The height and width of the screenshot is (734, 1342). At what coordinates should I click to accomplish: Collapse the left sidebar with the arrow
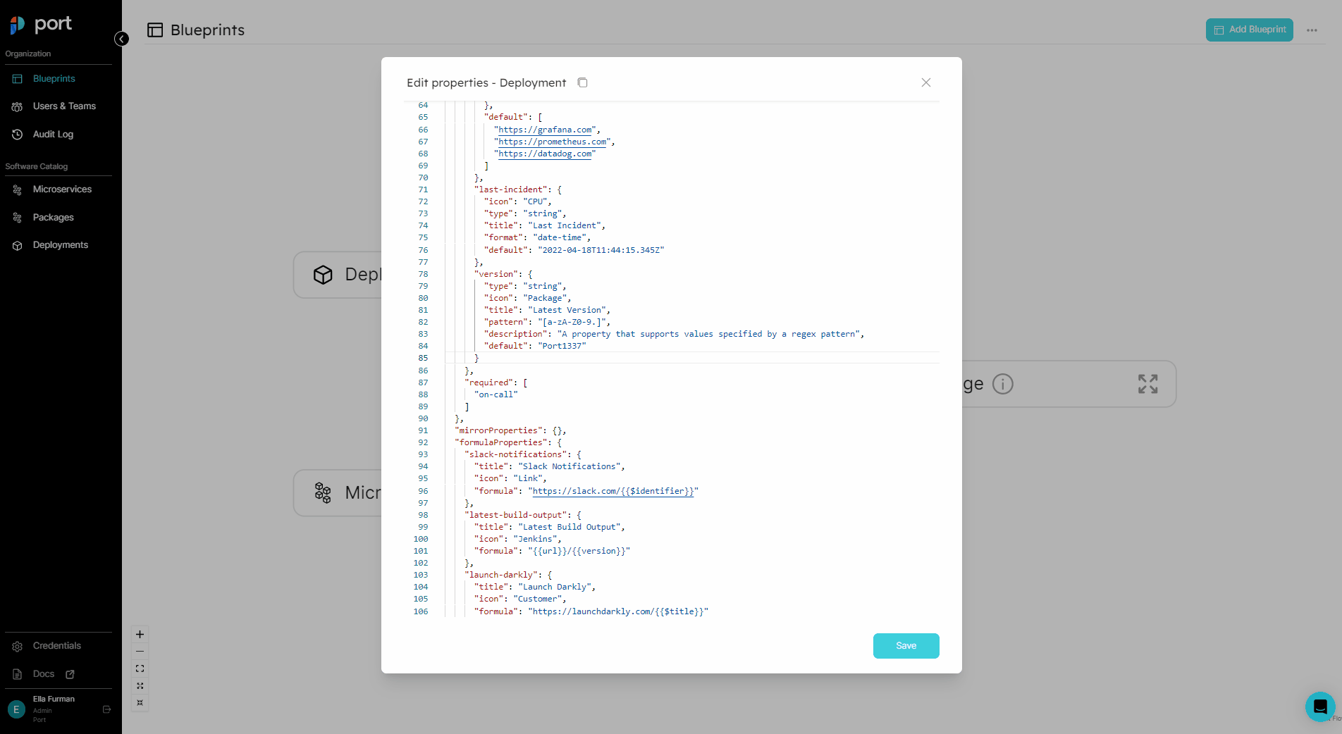pos(122,39)
